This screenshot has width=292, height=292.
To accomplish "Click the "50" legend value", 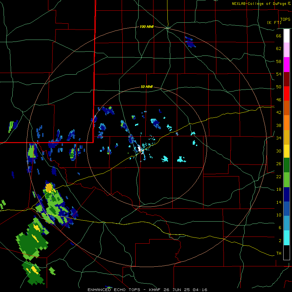I will click(279, 87).
